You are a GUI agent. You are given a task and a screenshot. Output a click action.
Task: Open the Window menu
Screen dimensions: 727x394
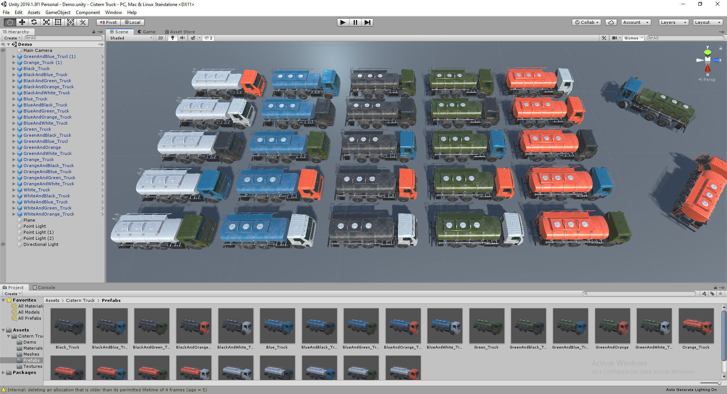[x=114, y=13]
